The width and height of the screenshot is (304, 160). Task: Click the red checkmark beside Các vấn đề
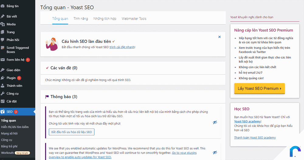click(47, 68)
